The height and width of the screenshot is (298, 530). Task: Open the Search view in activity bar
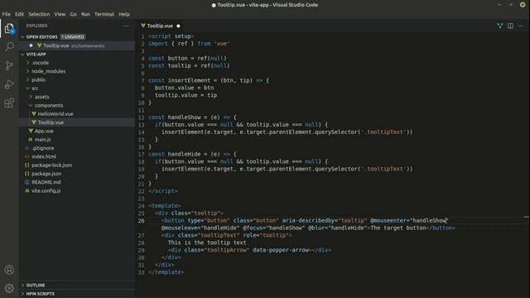[9, 46]
